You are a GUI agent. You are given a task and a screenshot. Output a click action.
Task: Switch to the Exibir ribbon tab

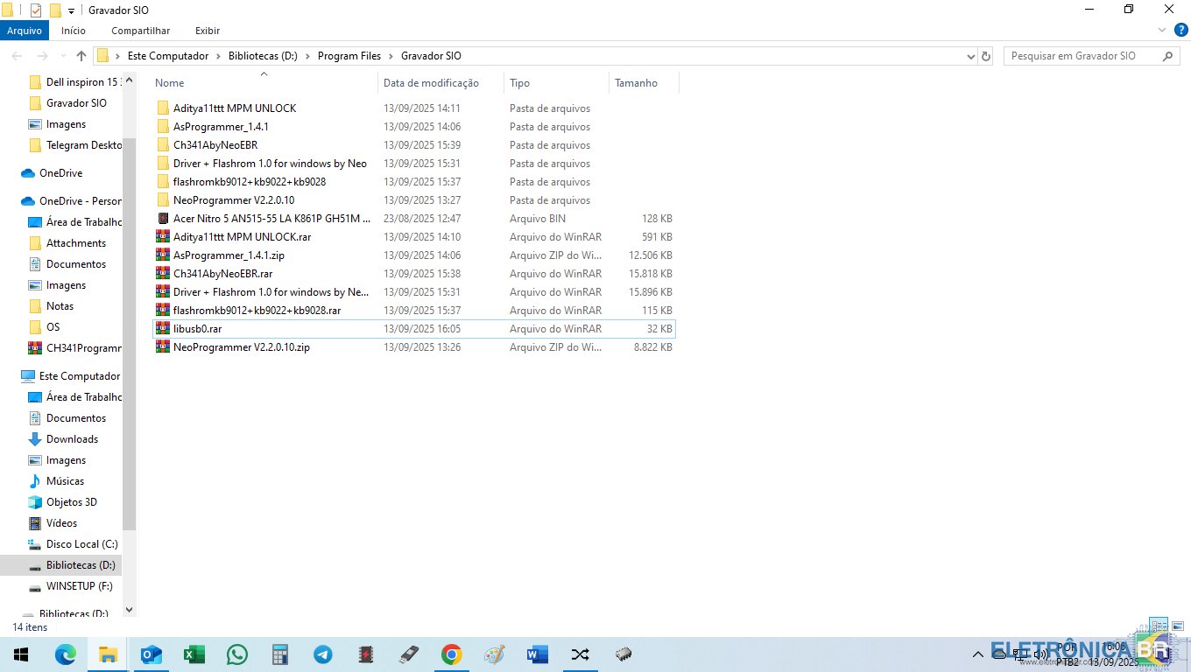208,31
